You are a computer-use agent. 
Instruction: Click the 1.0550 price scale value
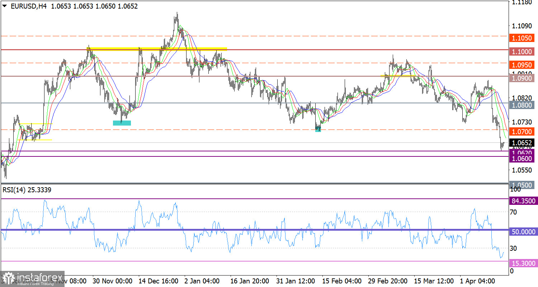[x=522, y=170]
